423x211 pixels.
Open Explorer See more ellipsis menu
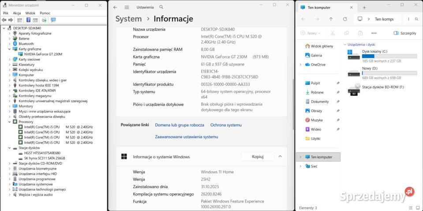(x=374, y=33)
